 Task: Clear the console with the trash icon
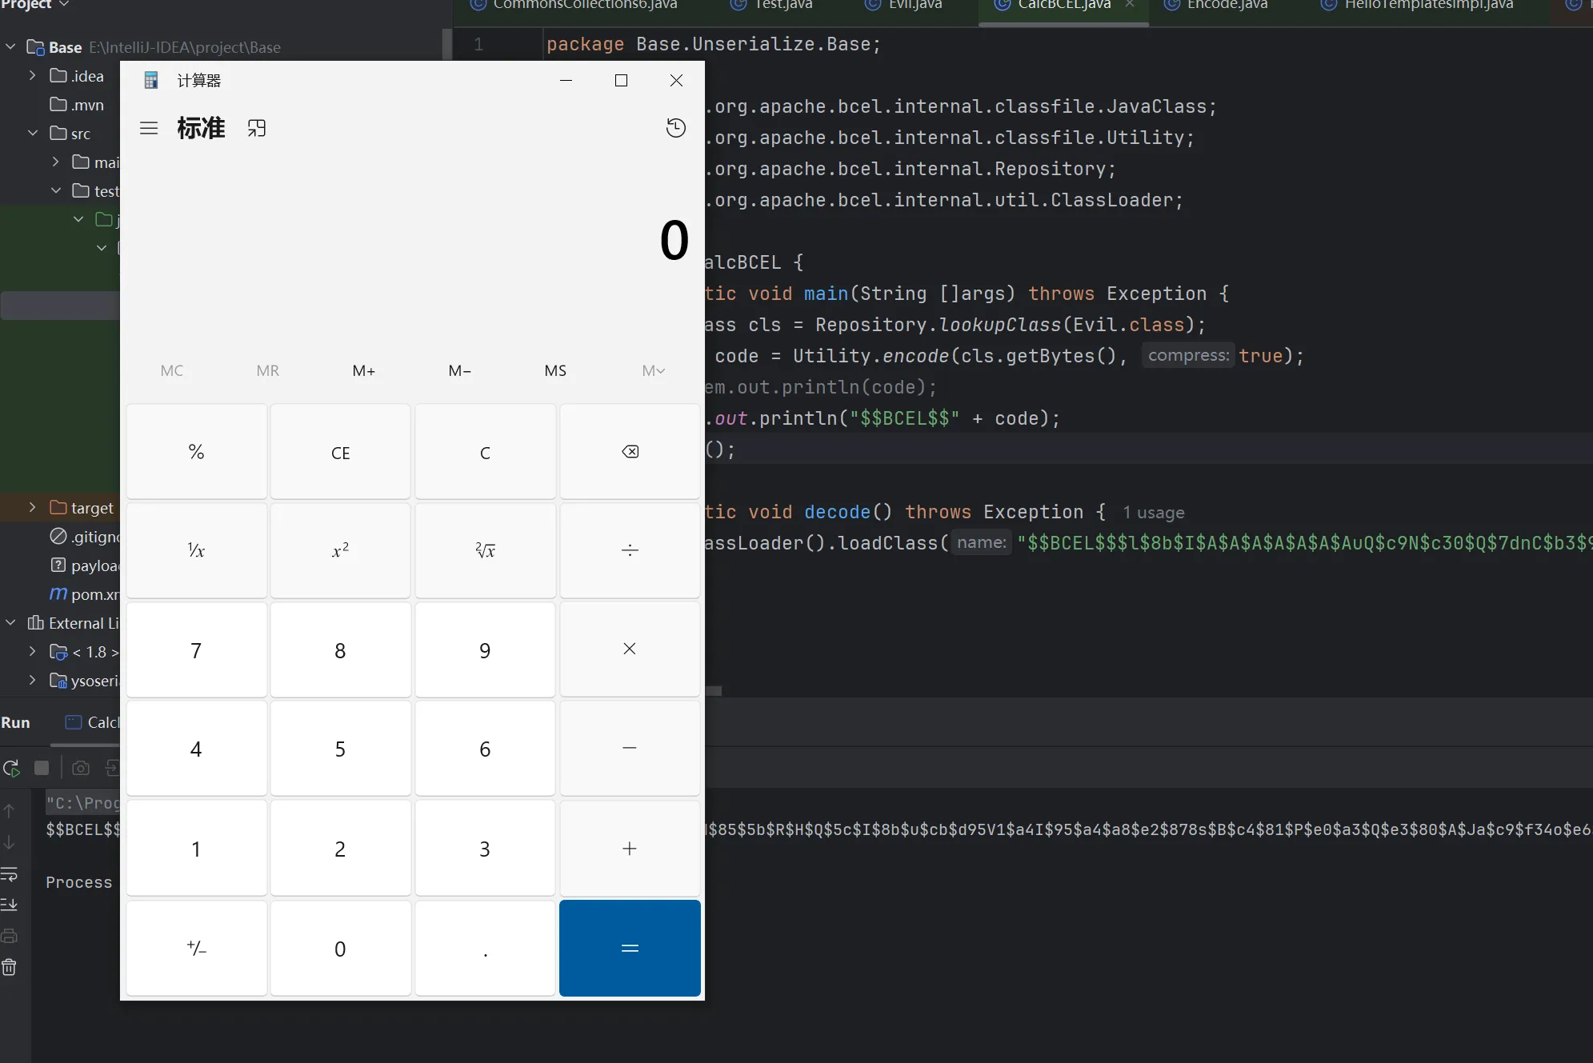pyautogui.click(x=10, y=968)
